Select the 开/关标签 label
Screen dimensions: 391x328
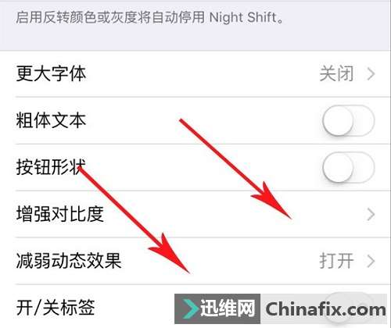56,308
